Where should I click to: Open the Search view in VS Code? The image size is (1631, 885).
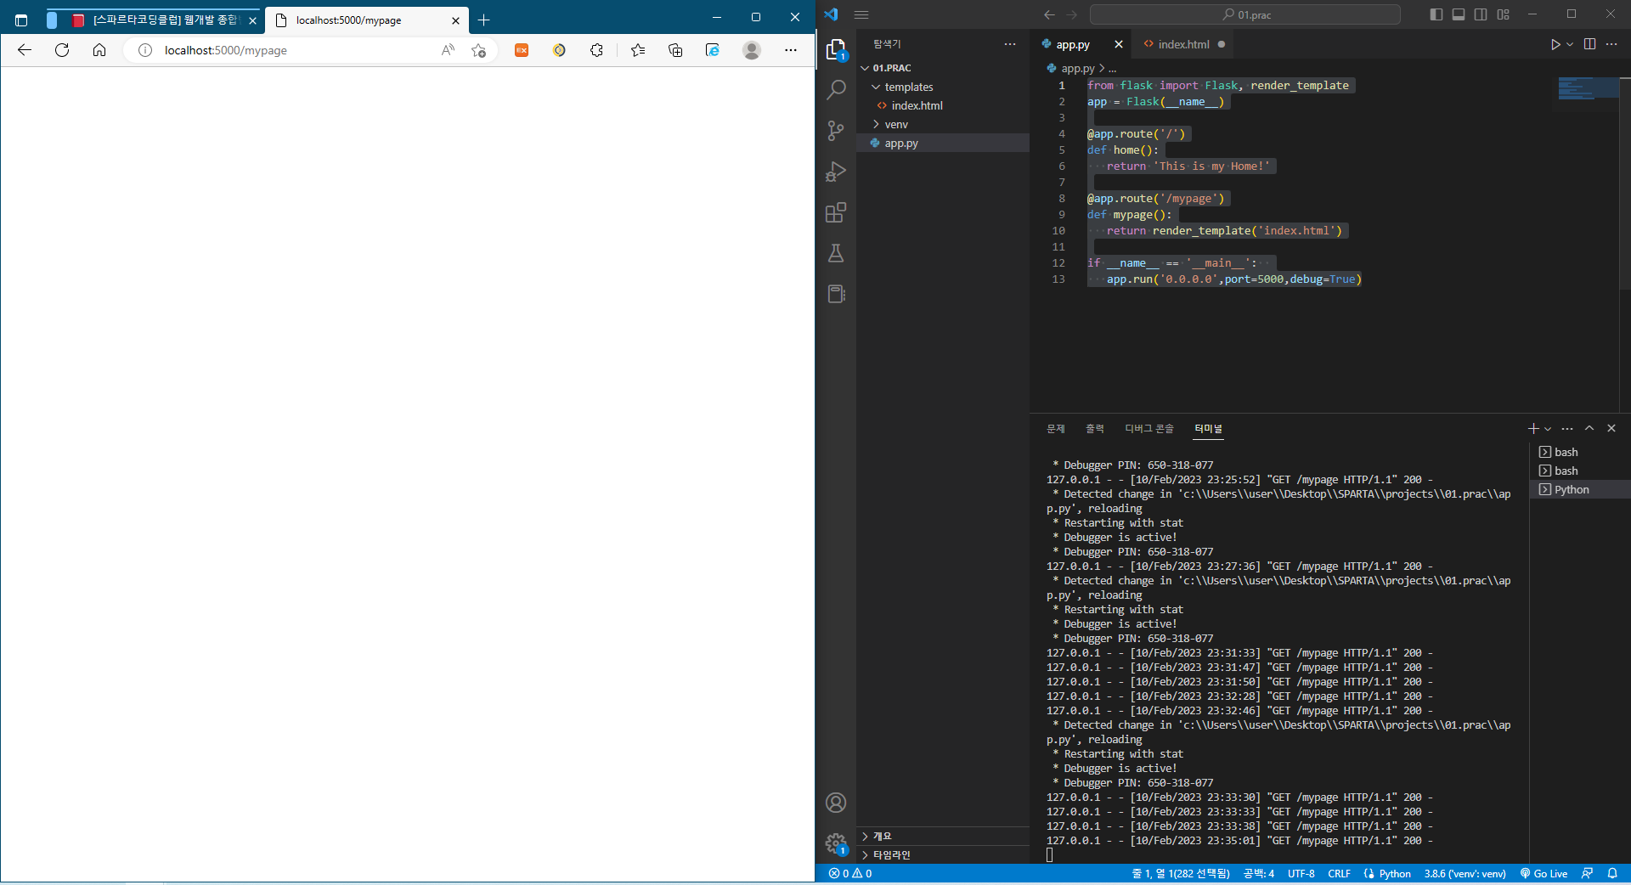(836, 89)
